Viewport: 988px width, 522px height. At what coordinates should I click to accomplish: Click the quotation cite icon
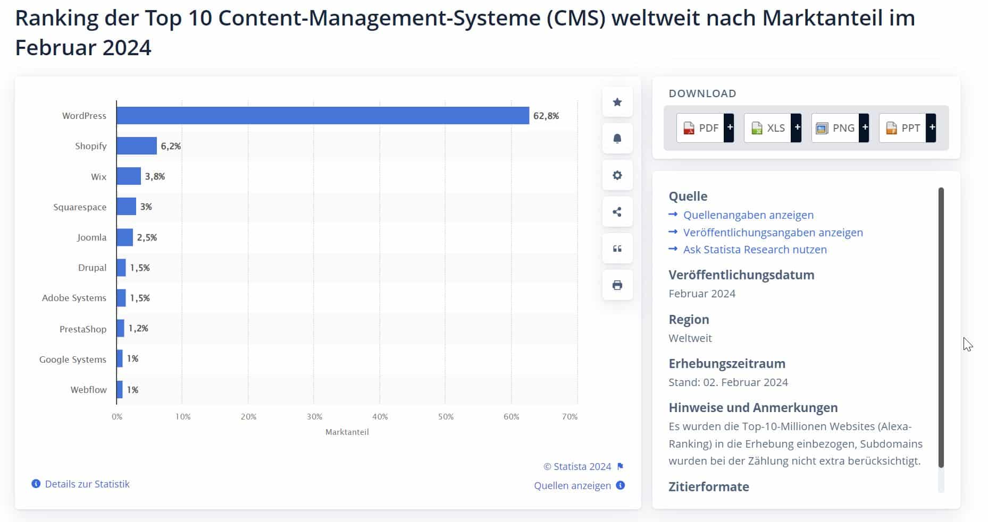click(x=617, y=249)
